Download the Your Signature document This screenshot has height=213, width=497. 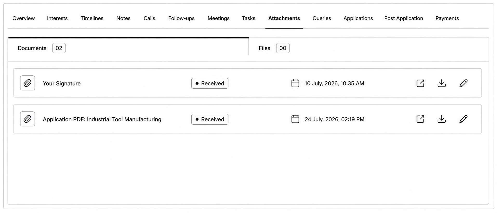tap(441, 83)
